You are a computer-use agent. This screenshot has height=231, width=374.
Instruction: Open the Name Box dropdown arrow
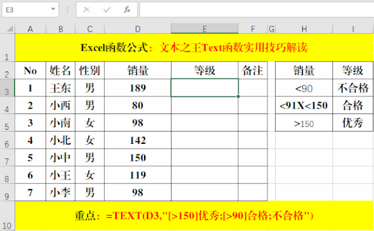53,9
